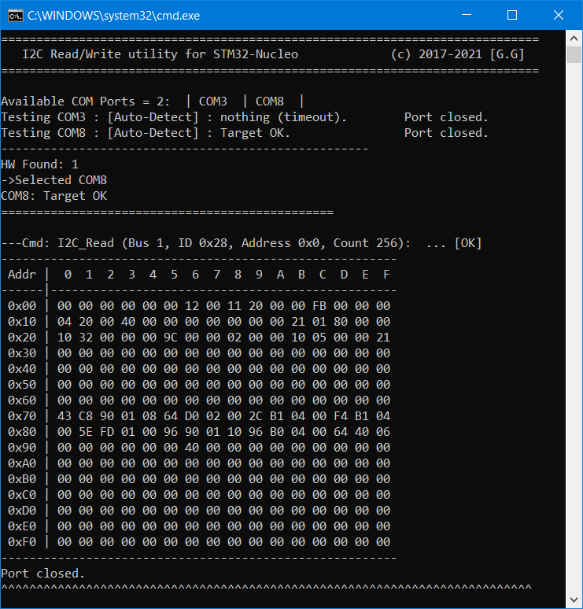Click the vertical scrollbar thumb

pos(574,55)
